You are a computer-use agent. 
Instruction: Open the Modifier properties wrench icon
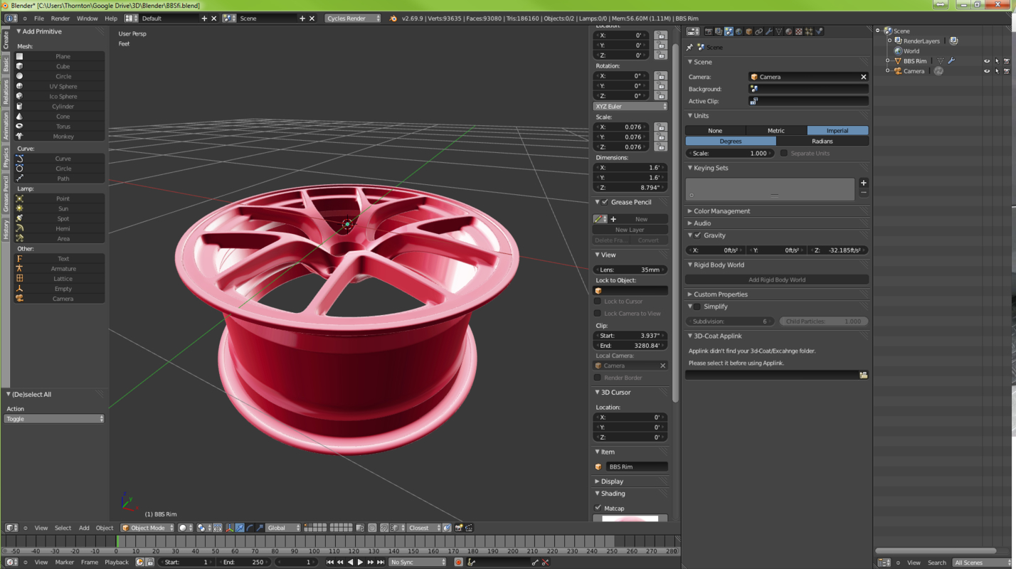(770, 31)
